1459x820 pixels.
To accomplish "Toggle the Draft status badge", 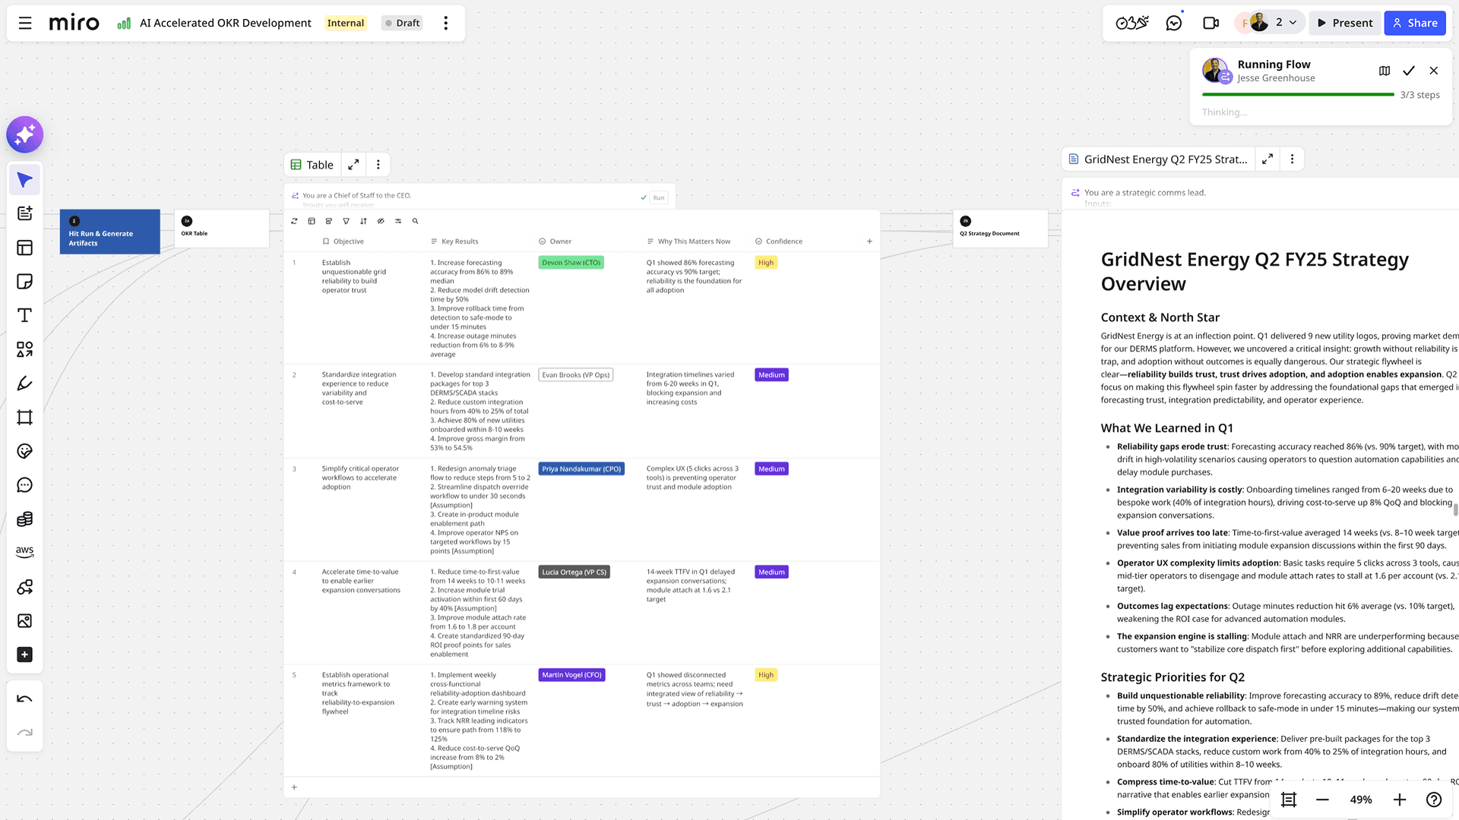I will pos(402,23).
